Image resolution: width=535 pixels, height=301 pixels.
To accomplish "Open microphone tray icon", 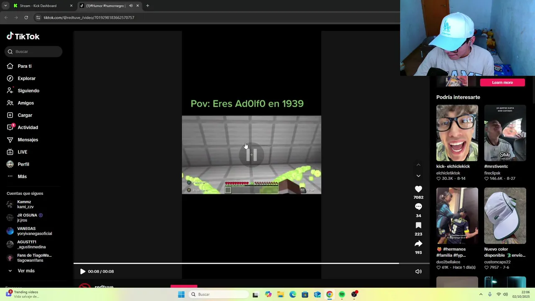I will pos(490,294).
